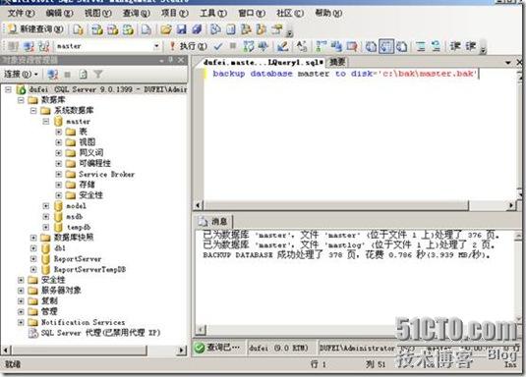Click the Results to File icon

tap(402, 46)
